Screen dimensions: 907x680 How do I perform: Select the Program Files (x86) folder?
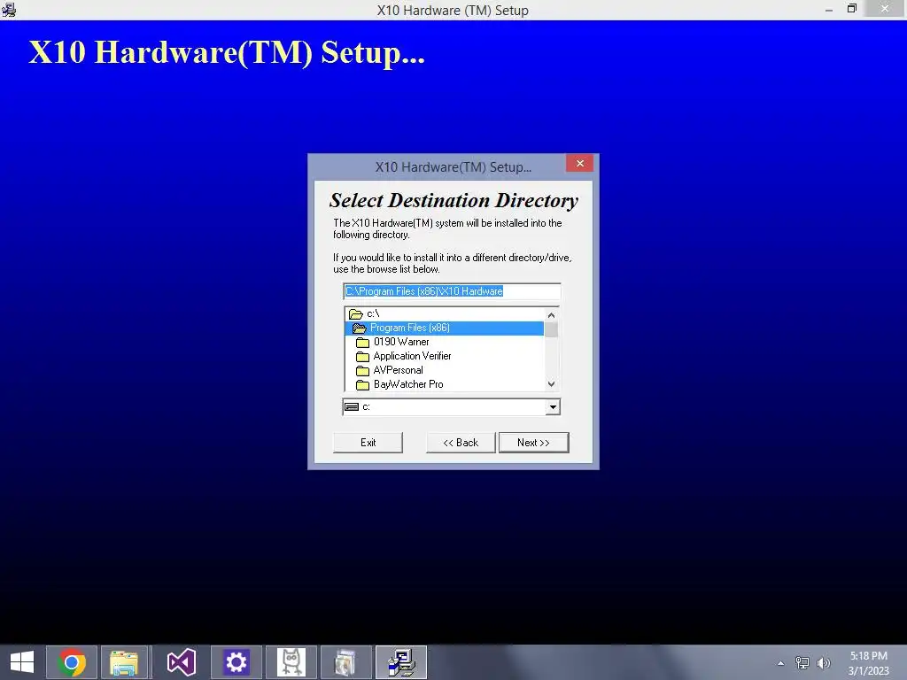pyautogui.click(x=444, y=328)
